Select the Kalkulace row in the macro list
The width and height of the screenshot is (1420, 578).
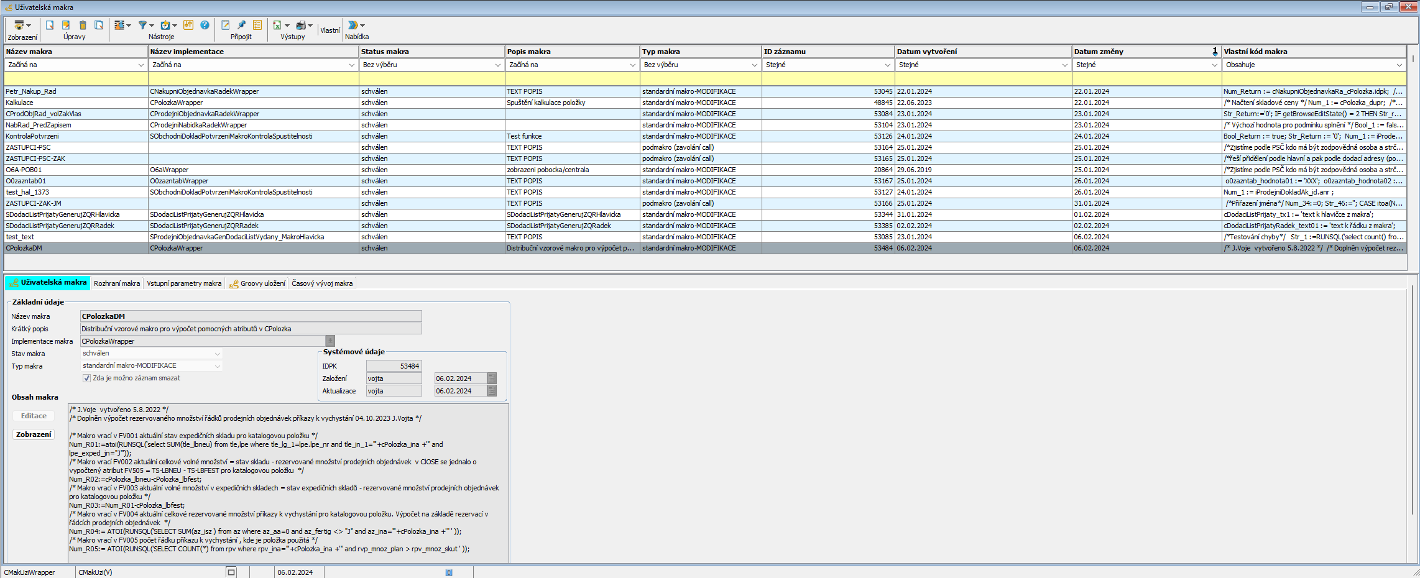[x=20, y=103]
